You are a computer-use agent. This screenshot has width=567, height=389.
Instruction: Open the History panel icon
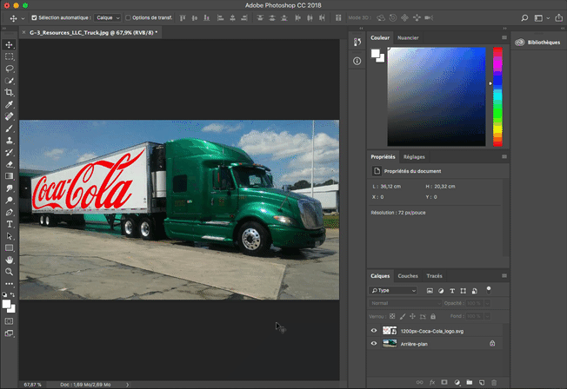coord(357,42)
